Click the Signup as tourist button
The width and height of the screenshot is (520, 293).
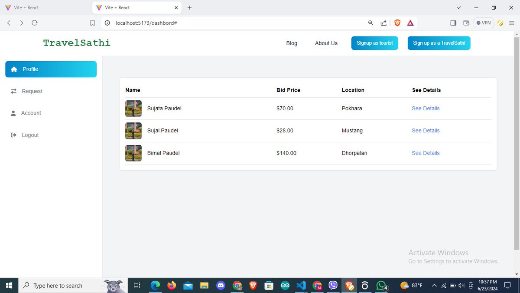[374, 43]
